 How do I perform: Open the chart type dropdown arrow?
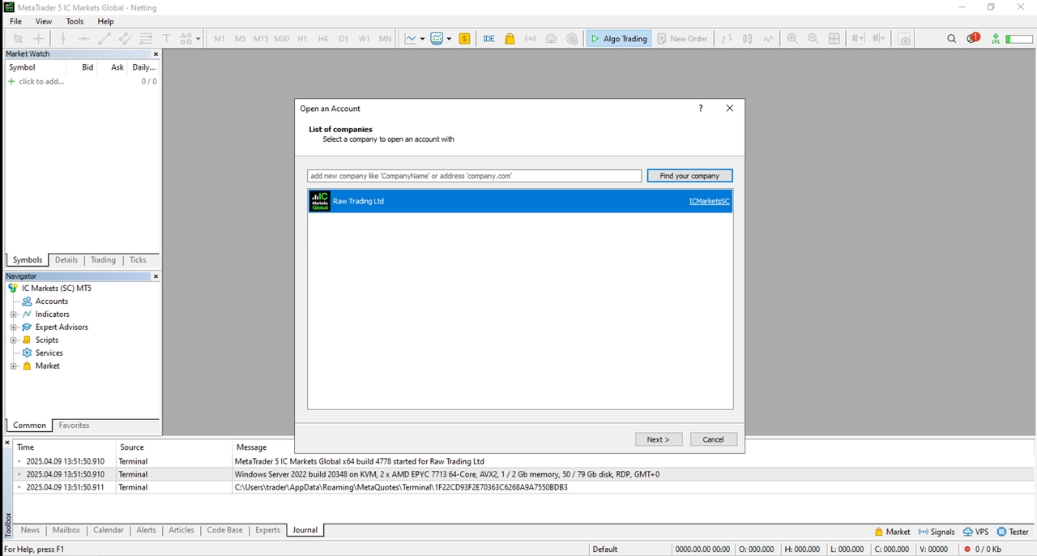[422, 39]
